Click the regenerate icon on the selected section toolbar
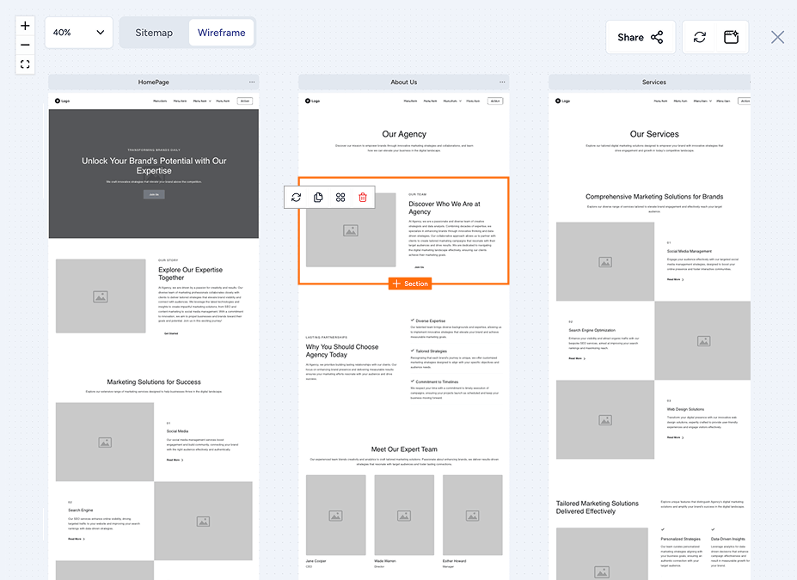 point(296,197)
